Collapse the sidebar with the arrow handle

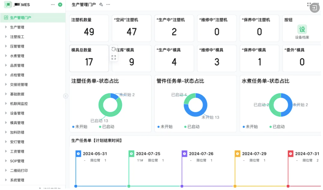[x=66, y=96]
